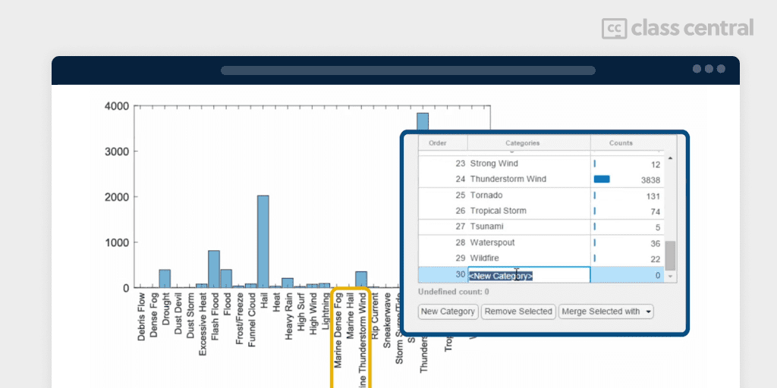
Task: Click the three dots in window header
Action: coord(709,69)
